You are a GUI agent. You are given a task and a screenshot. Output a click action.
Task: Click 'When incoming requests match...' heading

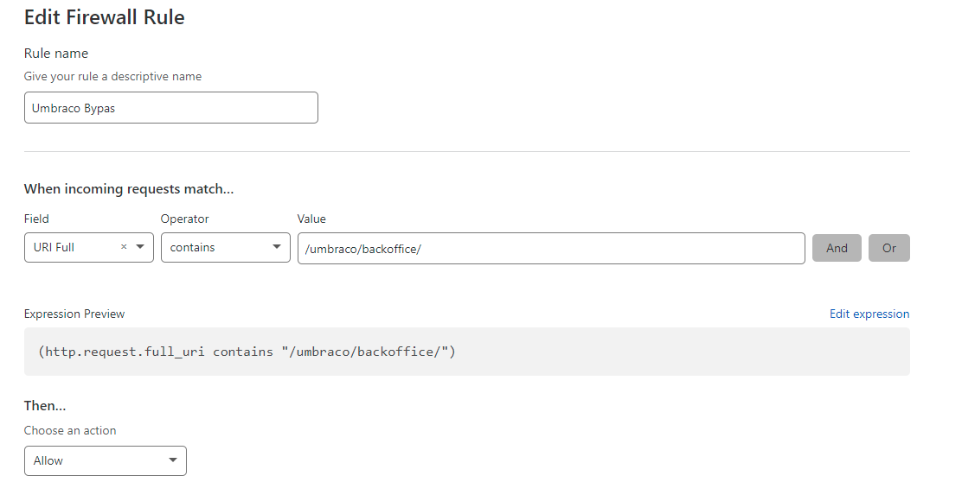tap(129, 188)
